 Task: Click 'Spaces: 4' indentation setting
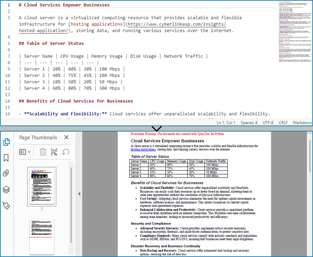point(249,123)
